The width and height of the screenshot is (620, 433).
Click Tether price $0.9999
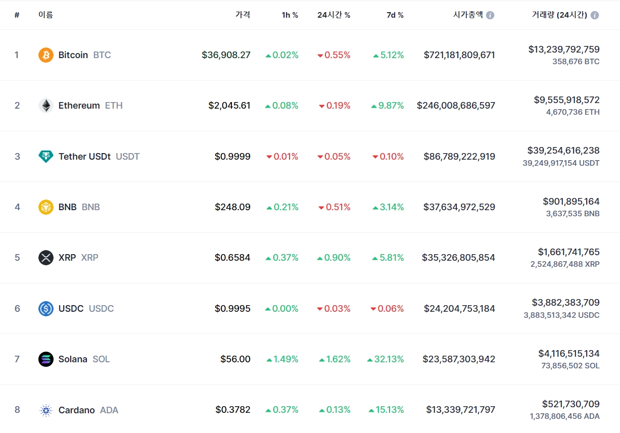pos(232,157)
